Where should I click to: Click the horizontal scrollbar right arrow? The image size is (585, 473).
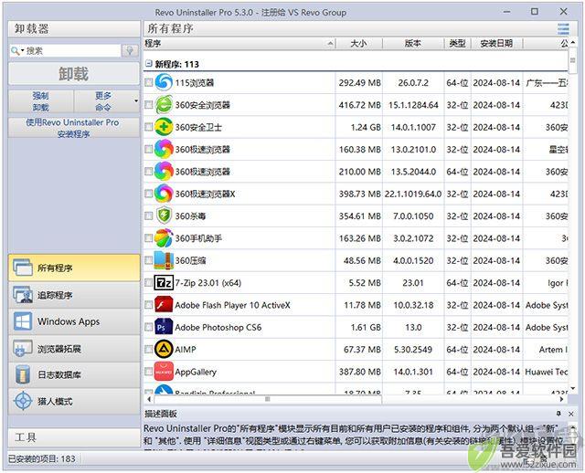pos(561,399)
